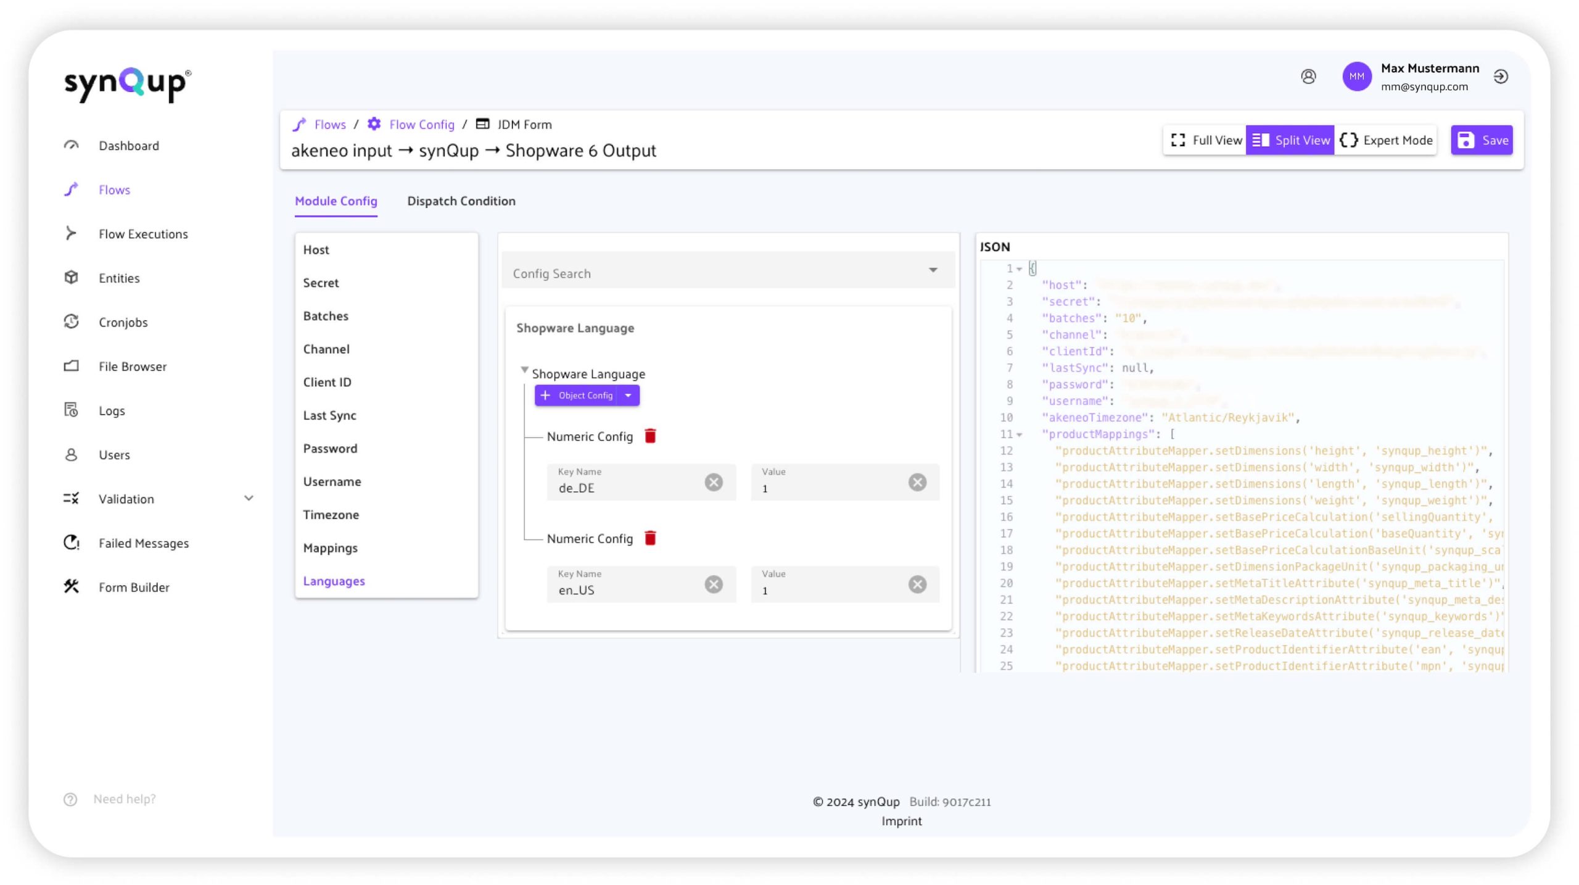Image resolution: width=1579 pixels, height=885 pixels.
Task: Clear the en_US Value field
Action: 917,584
